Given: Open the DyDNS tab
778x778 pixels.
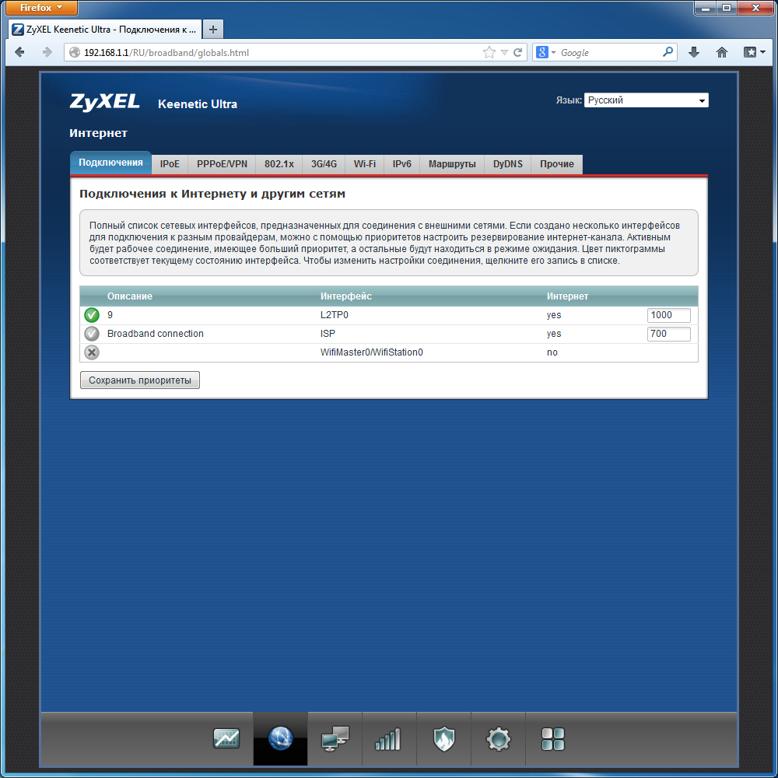Looking at the screenshot, I should pyautogui.click(x=508, y=164).
